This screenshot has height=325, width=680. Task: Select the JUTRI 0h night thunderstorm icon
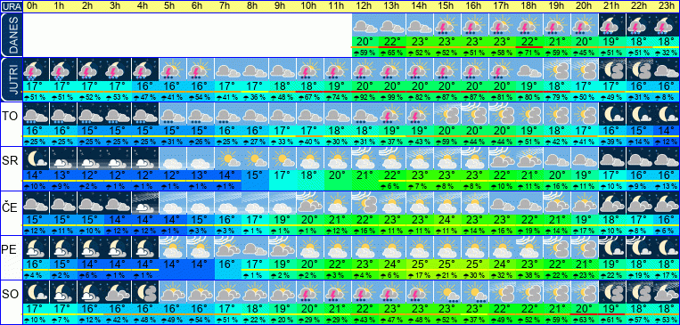35,69
